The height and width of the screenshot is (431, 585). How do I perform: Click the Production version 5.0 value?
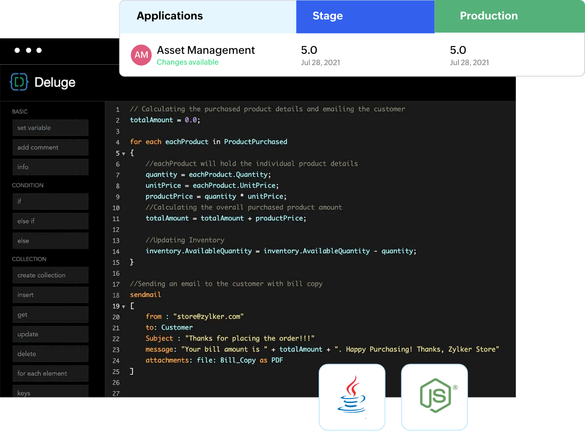coord(458,50)
